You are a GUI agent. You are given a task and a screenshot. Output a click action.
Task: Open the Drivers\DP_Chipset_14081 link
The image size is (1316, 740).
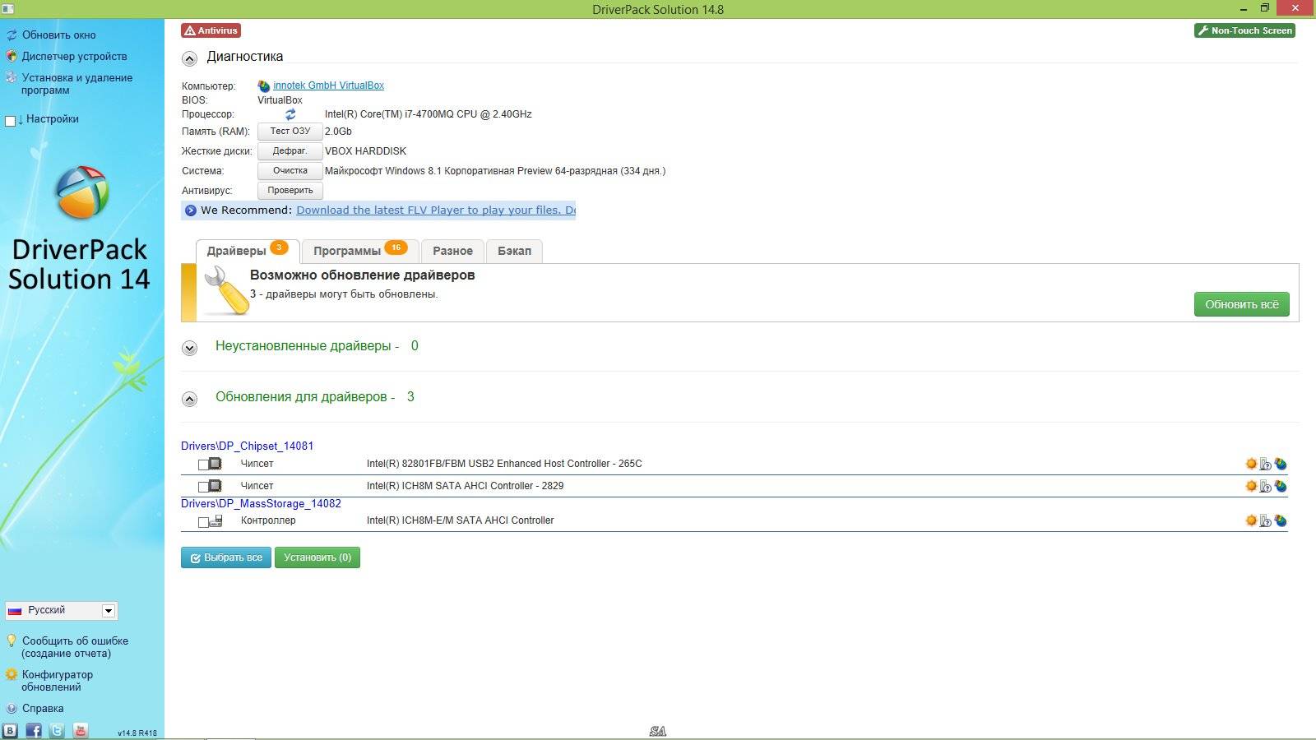click(x=247, y=446)
